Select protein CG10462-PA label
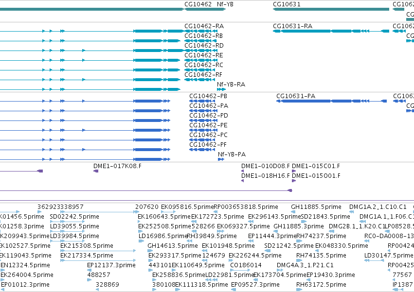Image resolution: width=414 pixels, height=292 pixels. [x=209, y=106]
